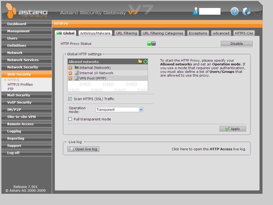Screen dimensions: 273x205
Task: Open the AntiVirus/Malware tab
Action: 95,33
